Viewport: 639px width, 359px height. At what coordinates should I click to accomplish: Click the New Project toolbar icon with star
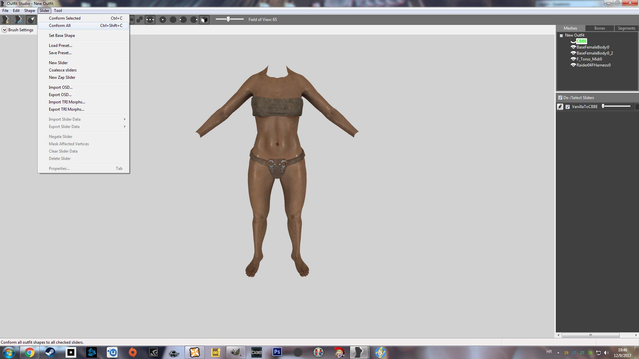6,20
